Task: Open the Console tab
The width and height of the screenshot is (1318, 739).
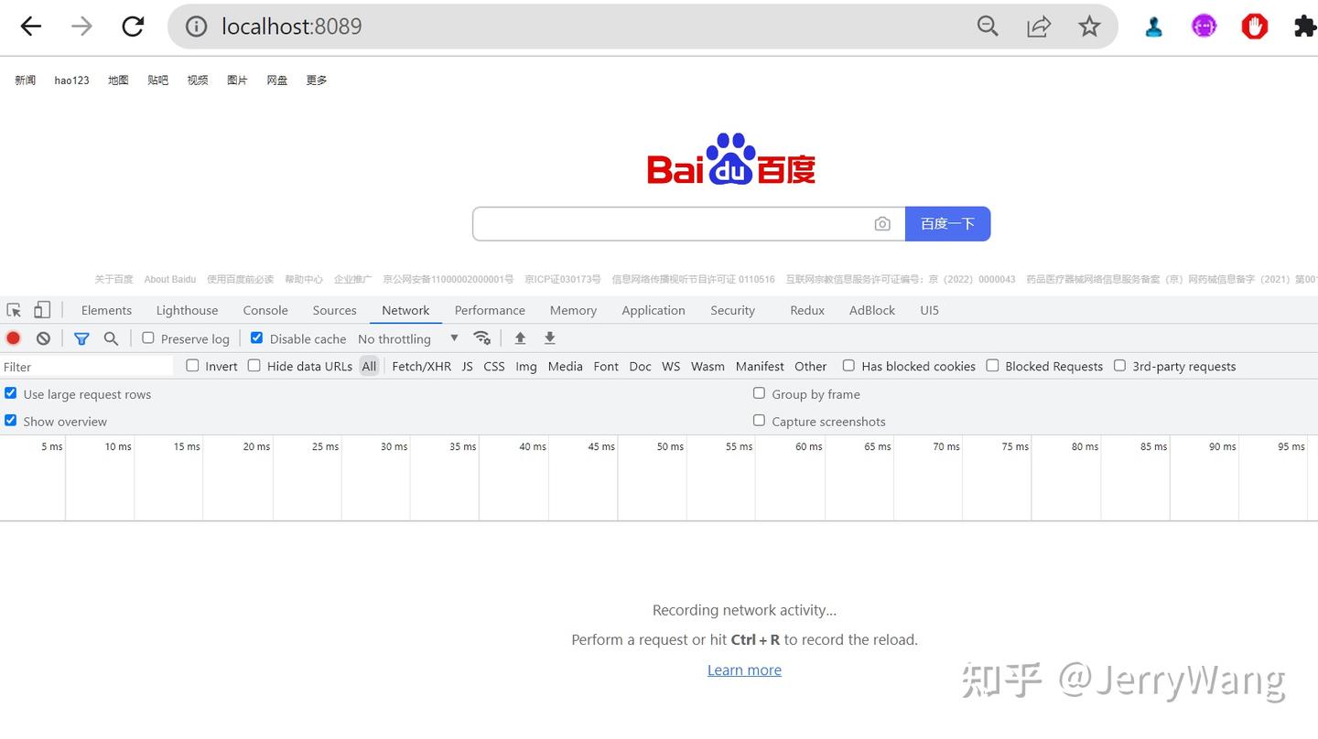Action: pos(265,310)
